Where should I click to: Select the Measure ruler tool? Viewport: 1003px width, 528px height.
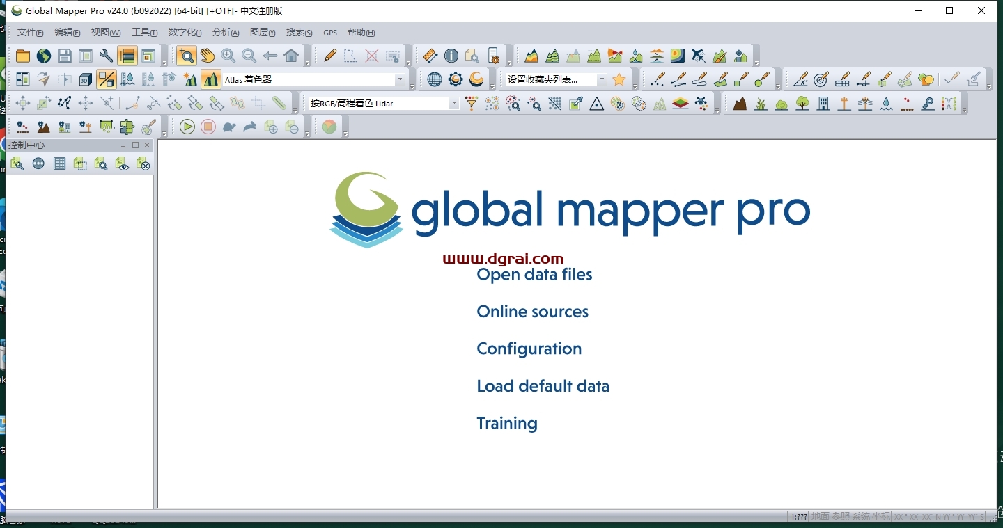(x=430, y=56)
